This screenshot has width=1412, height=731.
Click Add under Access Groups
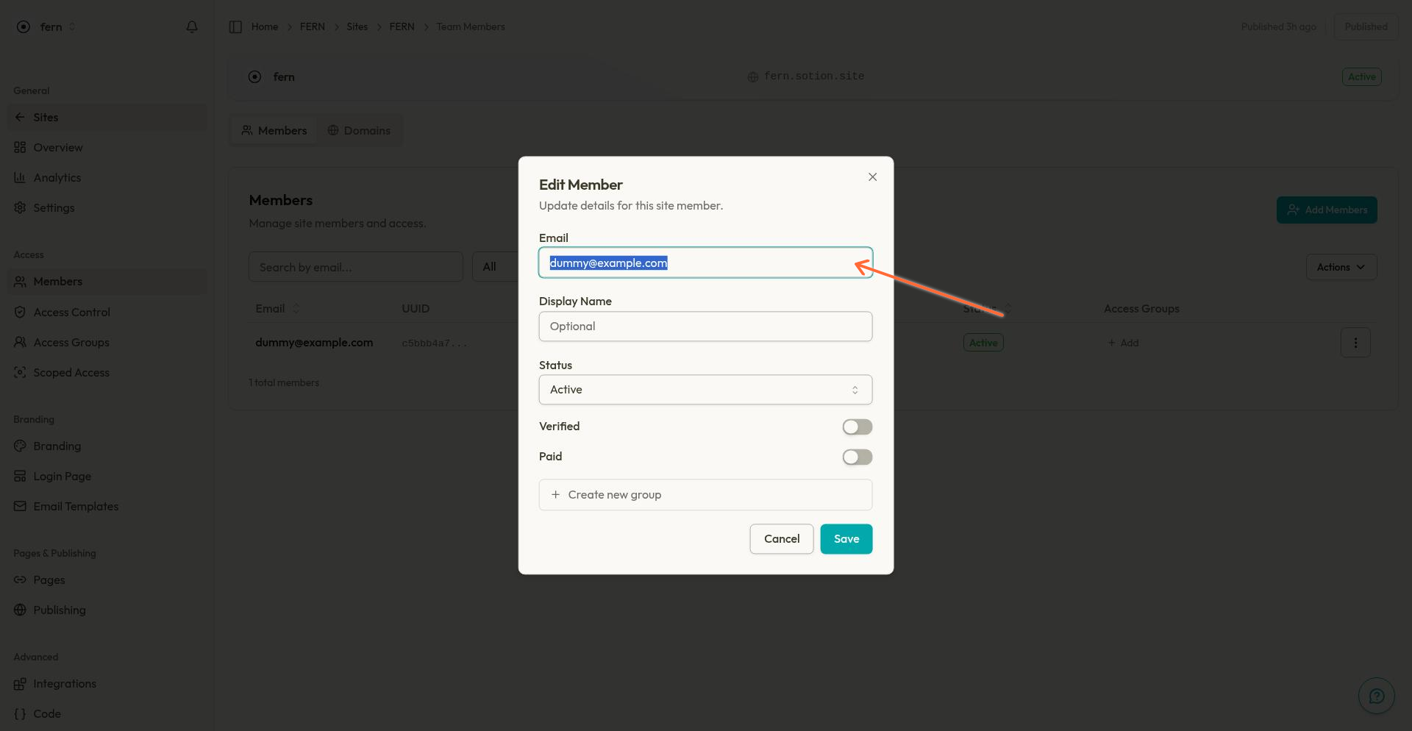(1123, 343)
